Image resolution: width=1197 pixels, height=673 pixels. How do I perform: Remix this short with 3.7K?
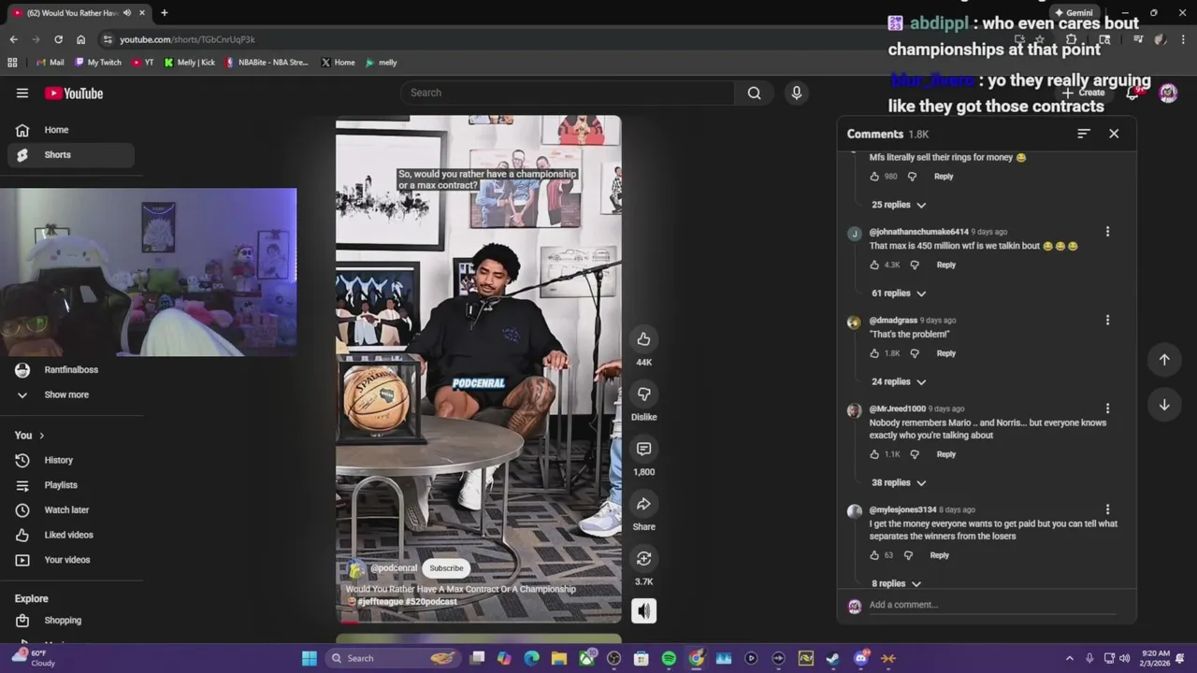643,558
